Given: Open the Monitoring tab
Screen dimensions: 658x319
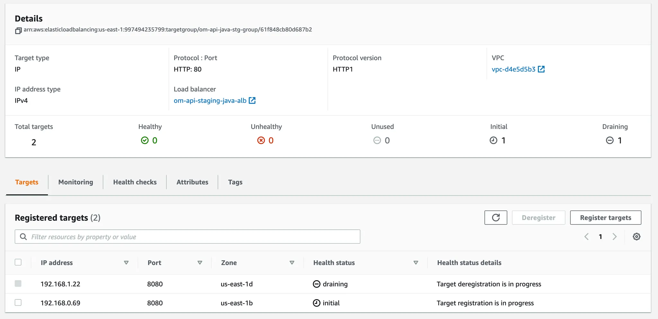Looking at the screenshot, I should (x=76, y=182).
